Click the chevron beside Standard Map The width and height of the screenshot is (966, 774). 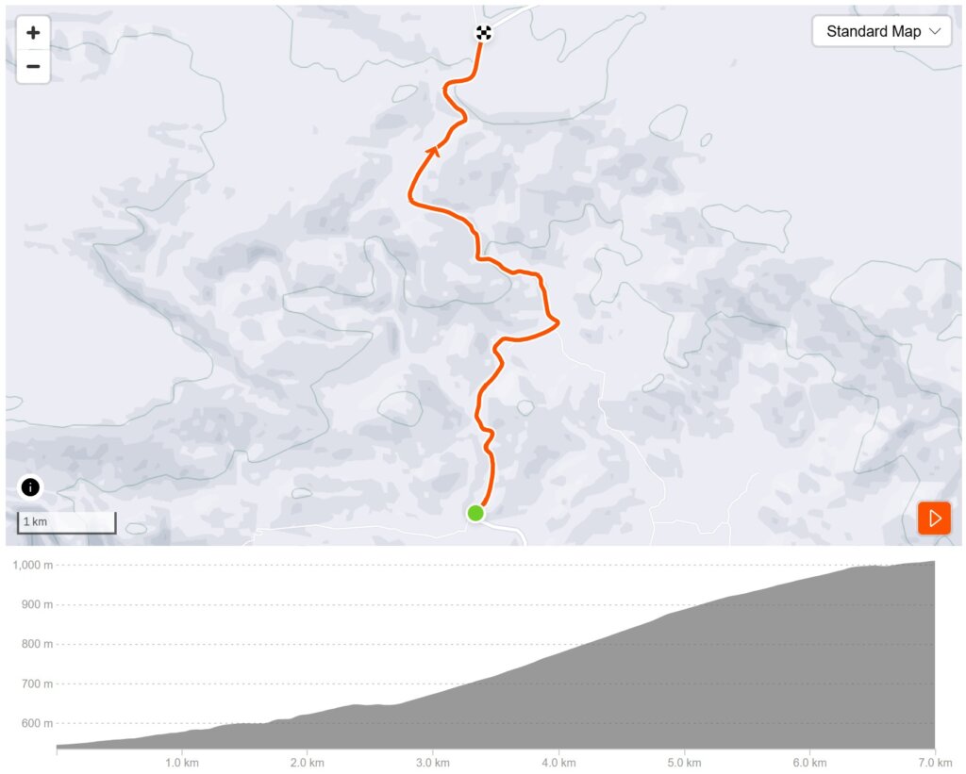tap(935, 31)
